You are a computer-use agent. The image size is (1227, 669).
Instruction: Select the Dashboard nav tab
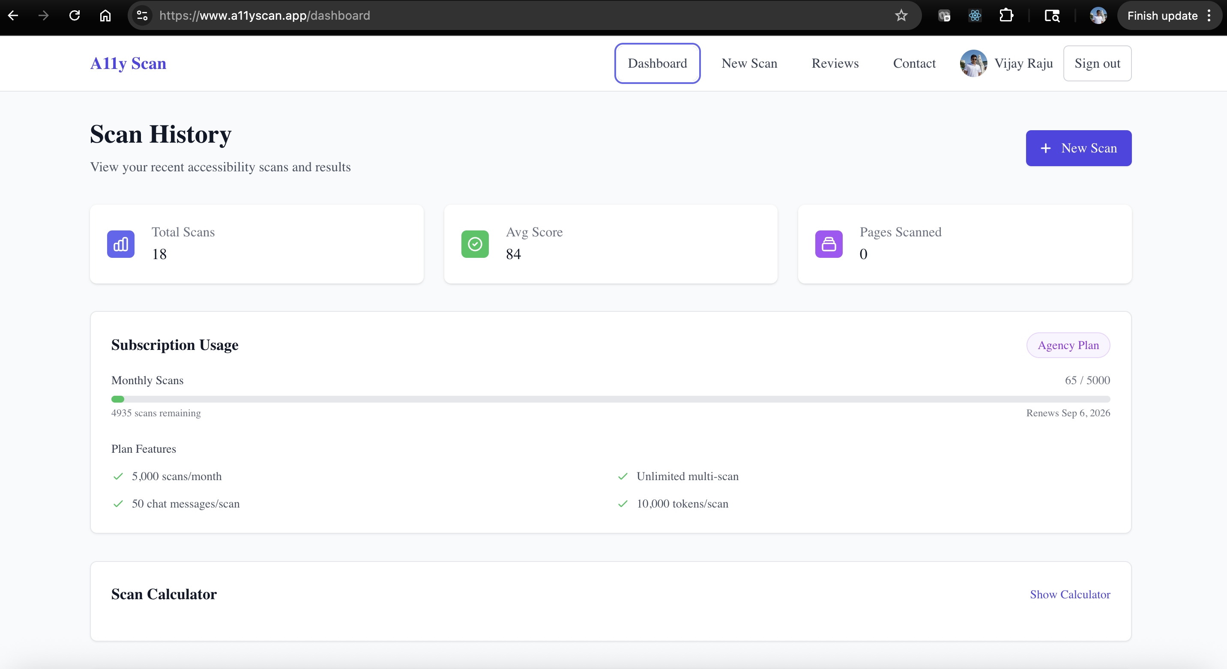[657, 63]
